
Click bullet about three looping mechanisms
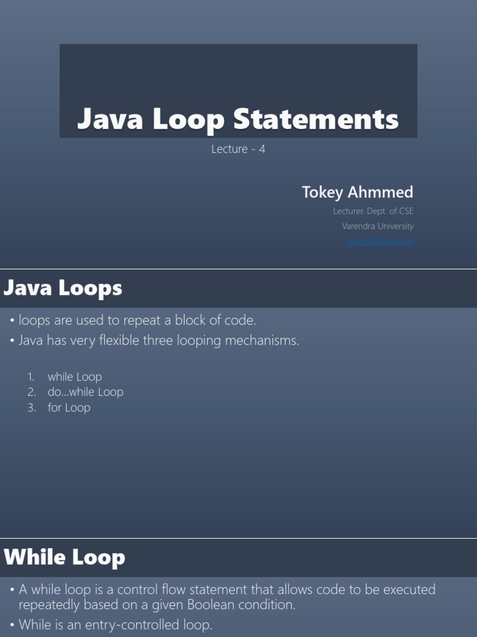(x=158, y=340)
